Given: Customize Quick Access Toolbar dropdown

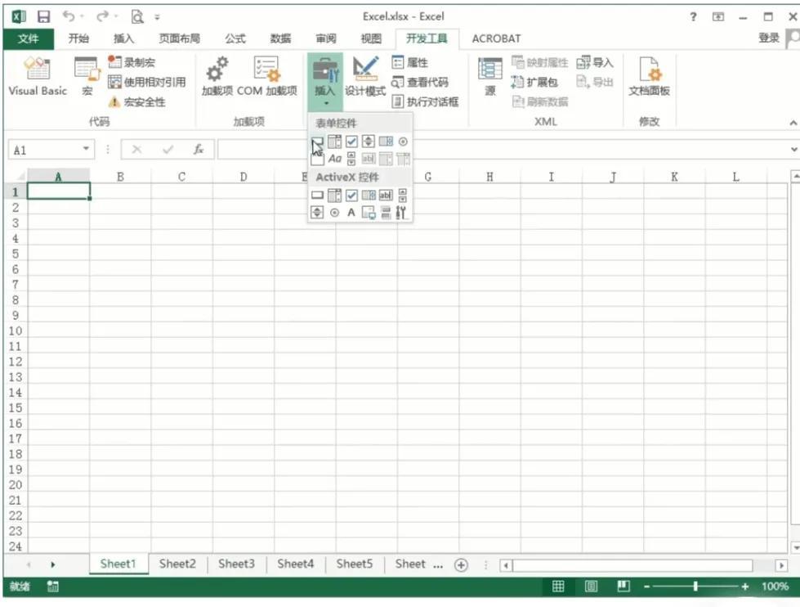Looking at the screenshot, I should pos(157,17).
